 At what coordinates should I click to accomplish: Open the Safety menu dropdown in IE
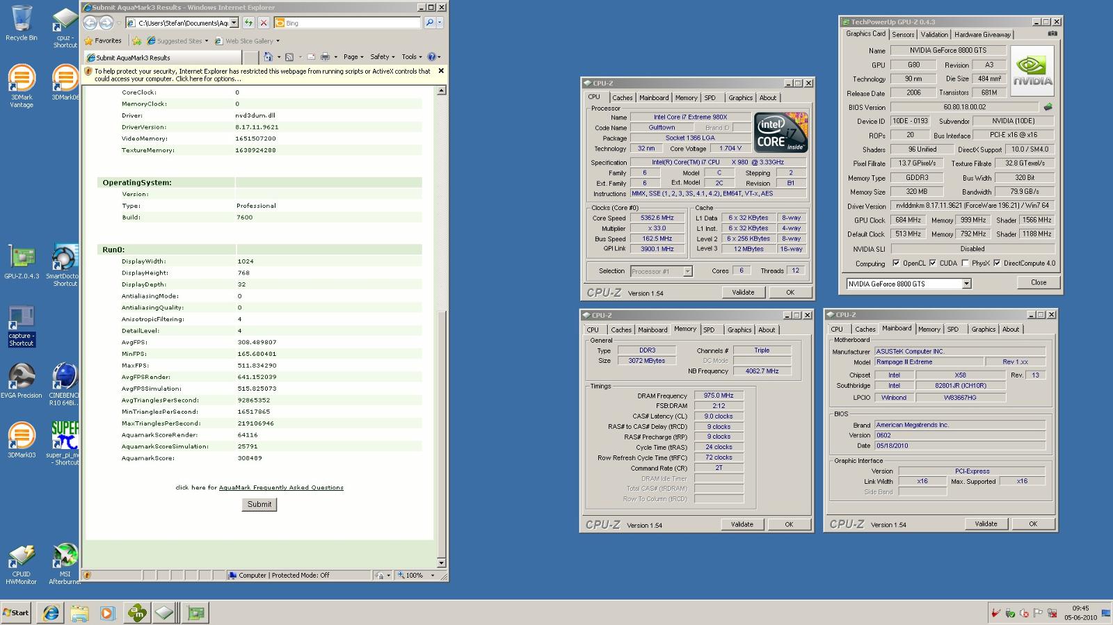tap(383, 57)
